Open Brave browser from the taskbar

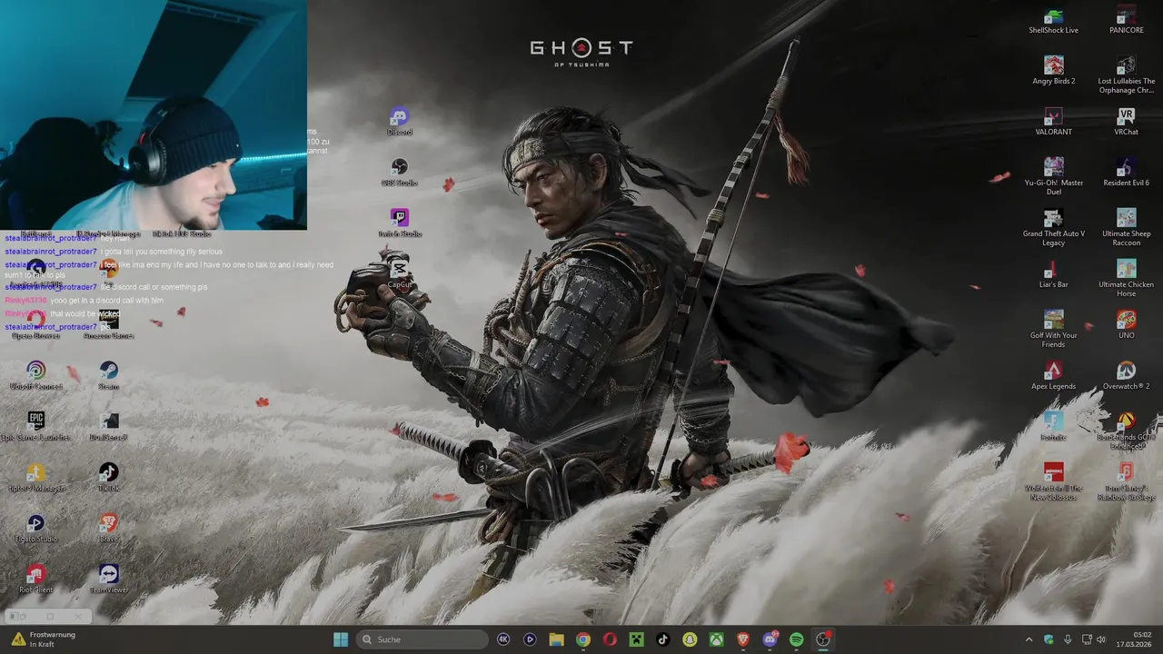click(x=743, y=639)
